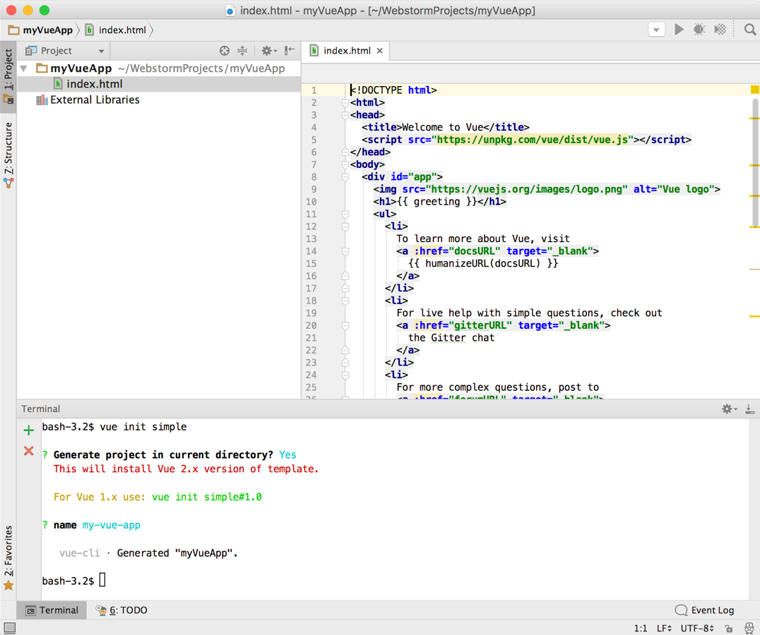Toggle tool window bars in bottom-left corner
The height and width of the screenshot is (635, 760).
(x=9, y=627)
